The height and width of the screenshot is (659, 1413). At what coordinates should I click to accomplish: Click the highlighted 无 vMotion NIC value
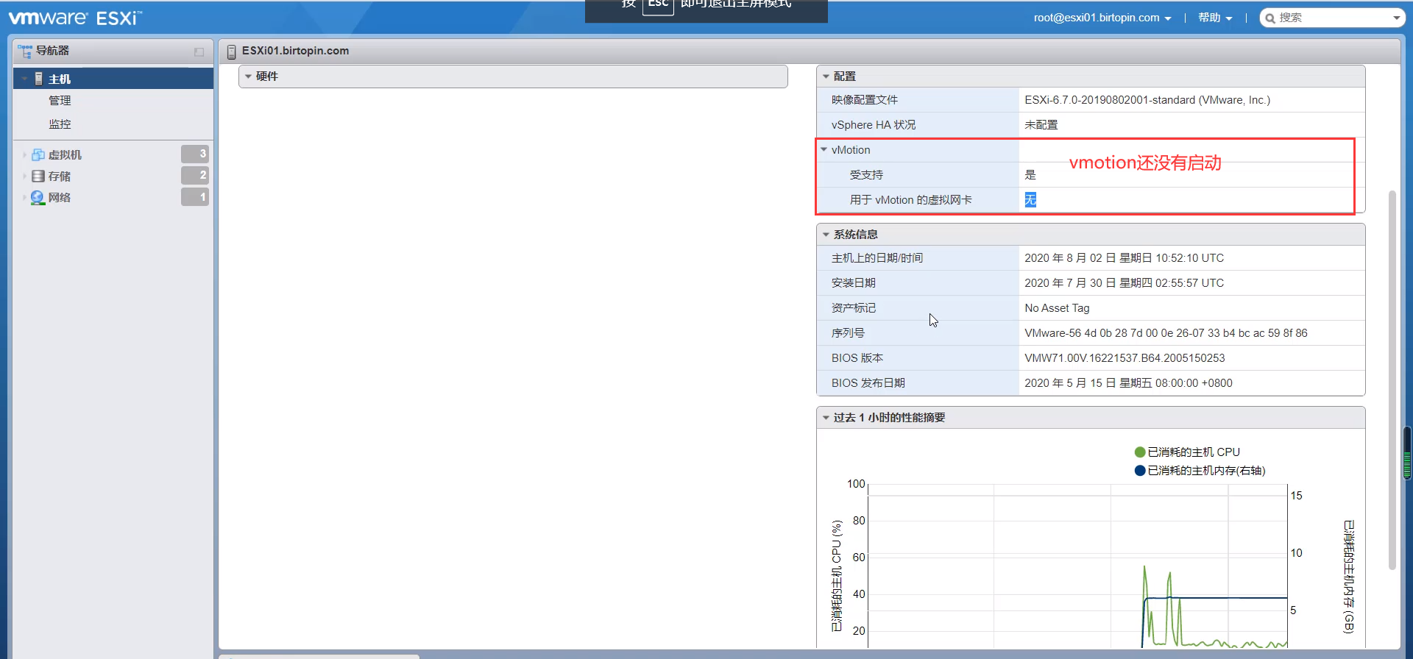tap(1030, 199)
